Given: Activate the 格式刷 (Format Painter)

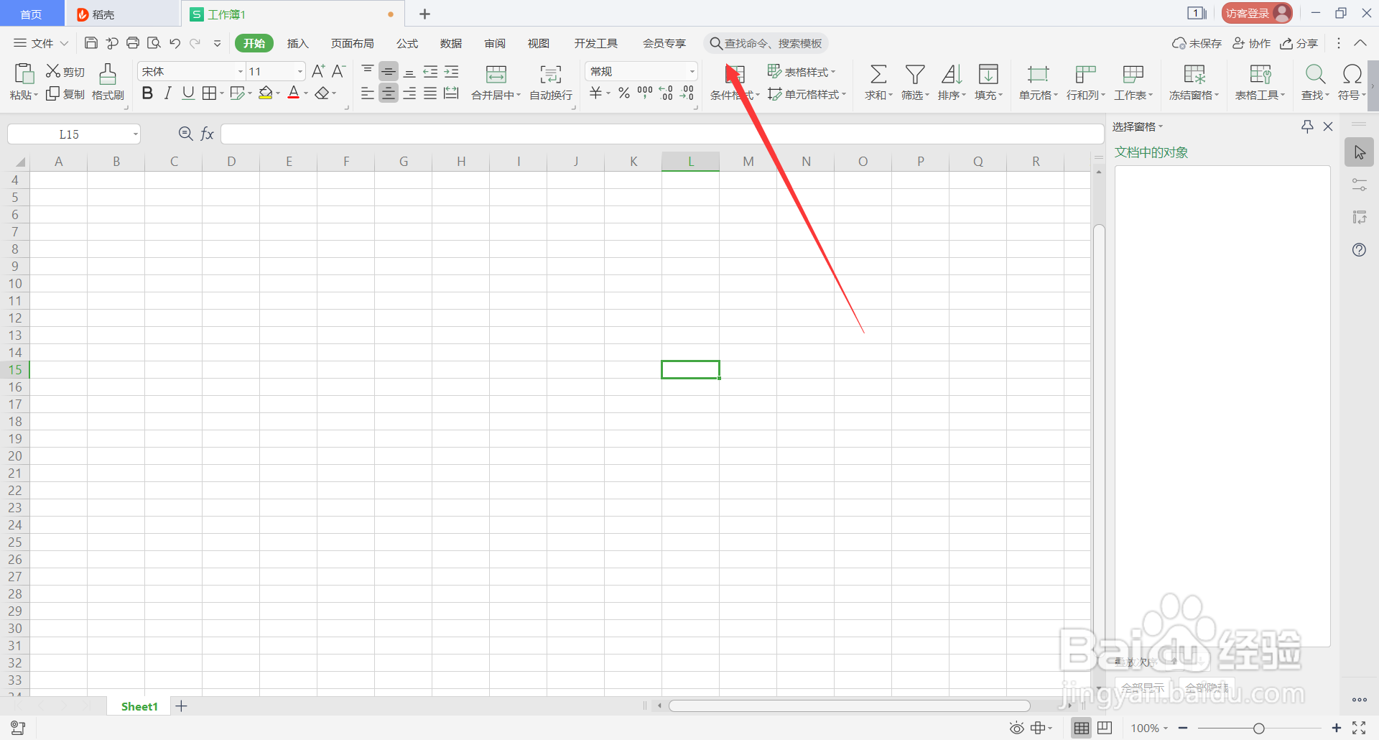Looking at the screenshot, I should click(107, 81).
